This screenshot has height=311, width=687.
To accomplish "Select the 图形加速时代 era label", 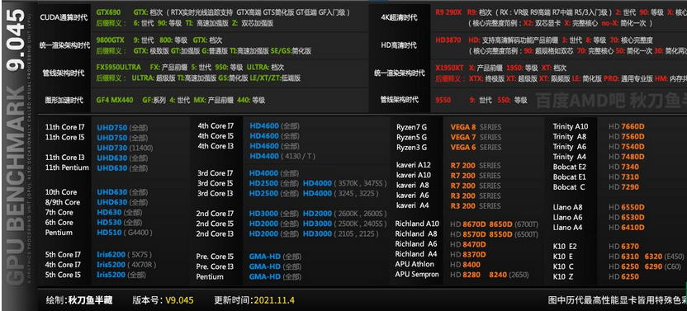I will (x=64, y=100).
